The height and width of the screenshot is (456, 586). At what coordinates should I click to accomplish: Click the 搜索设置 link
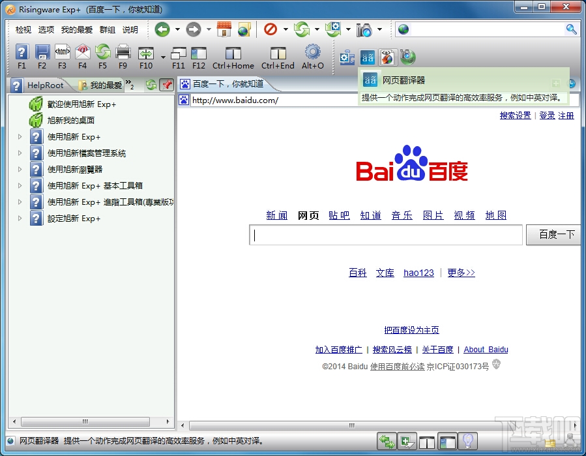pyautogui.click(x=515, y=115)
